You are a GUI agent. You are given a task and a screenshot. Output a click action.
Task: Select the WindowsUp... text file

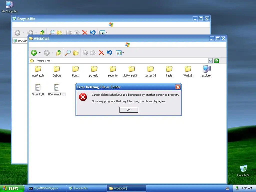(x=57, y=90)
